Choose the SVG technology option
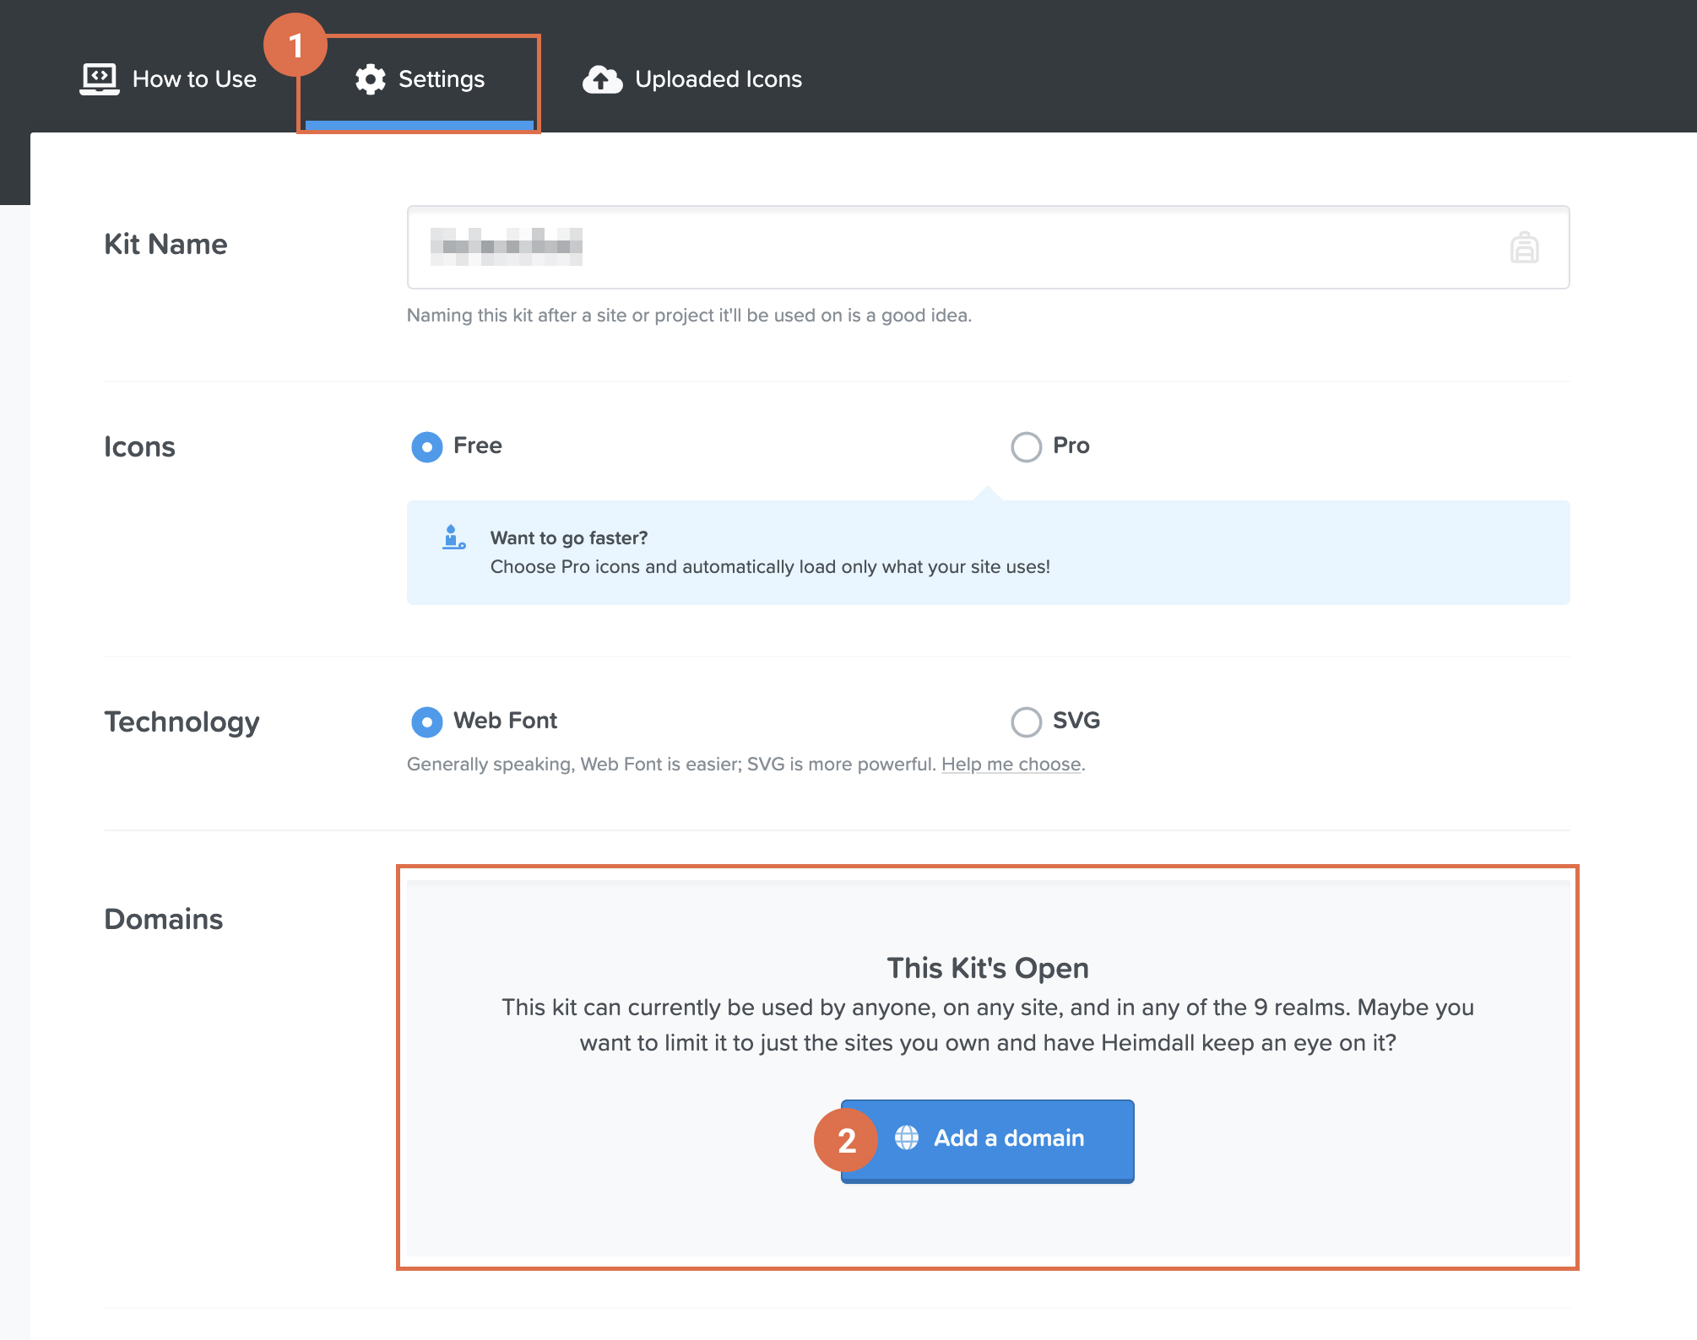Screen dimensions: 1697x1340 coord(1026,721)
